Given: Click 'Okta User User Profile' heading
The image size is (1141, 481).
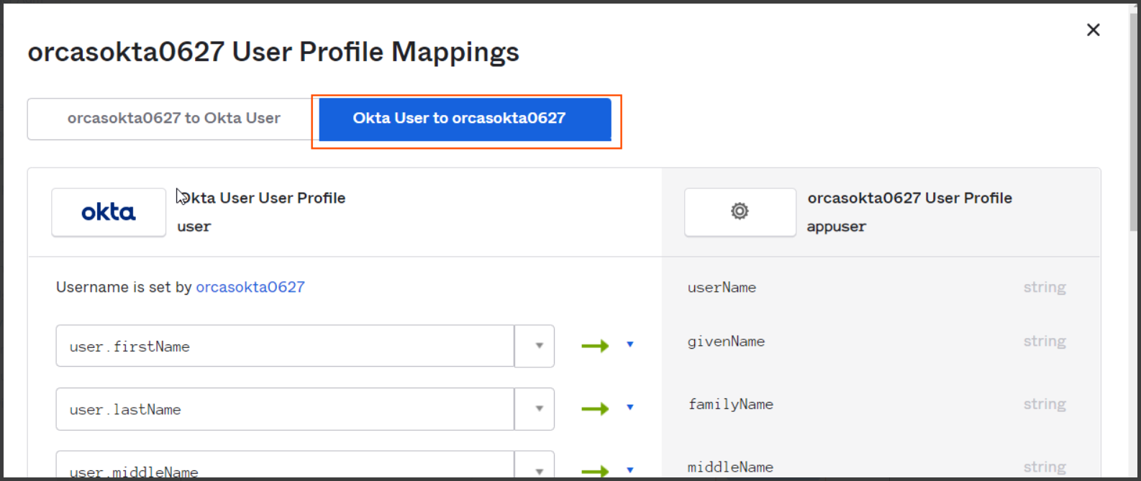Looking at the screenshot, I should (x=262, y=198).
